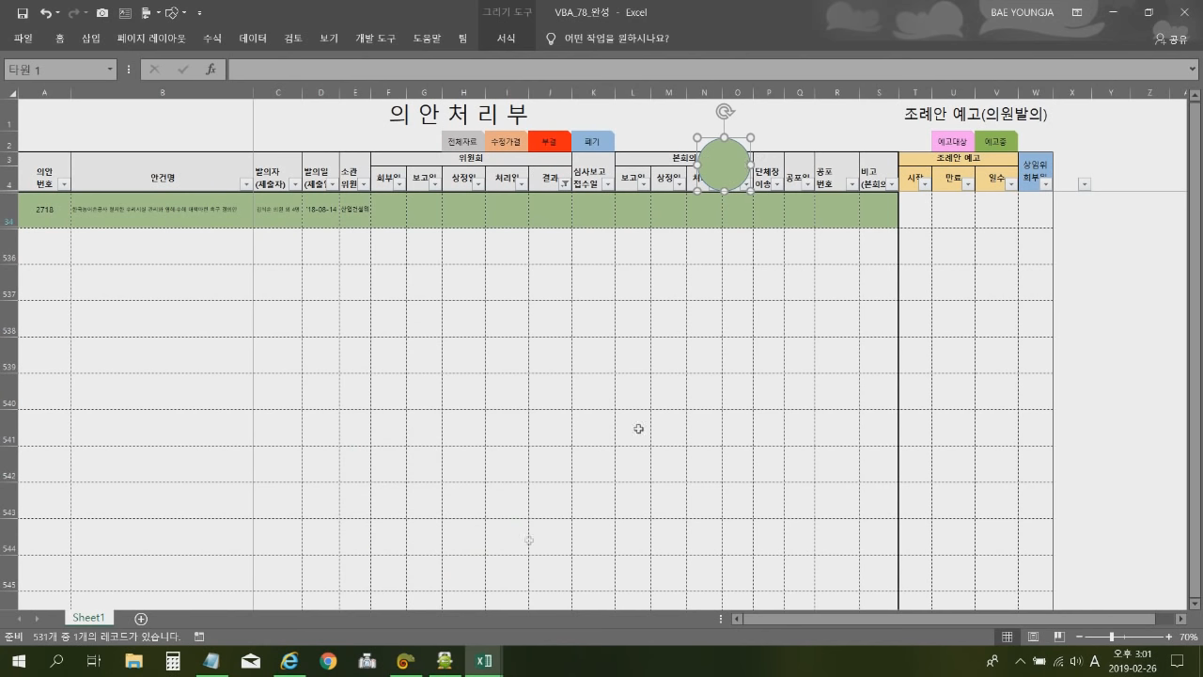Switch to the 홈 ribbon tab
The width and height of the screenshot is (1203, 677).
60,39
